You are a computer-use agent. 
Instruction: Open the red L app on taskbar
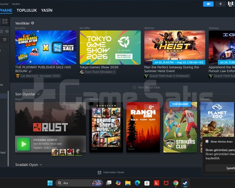(157, 183)
